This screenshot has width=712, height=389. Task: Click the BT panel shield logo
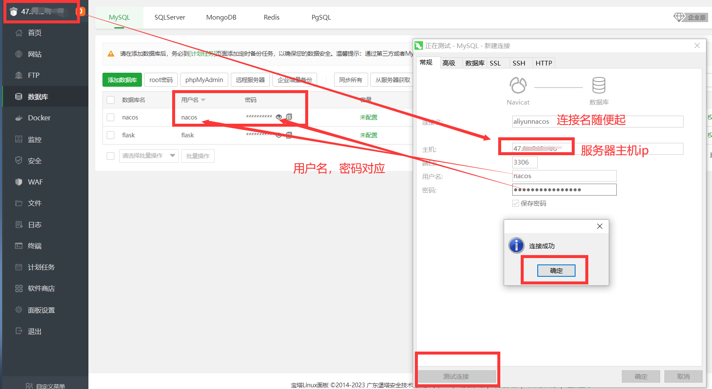click(14, 11)
